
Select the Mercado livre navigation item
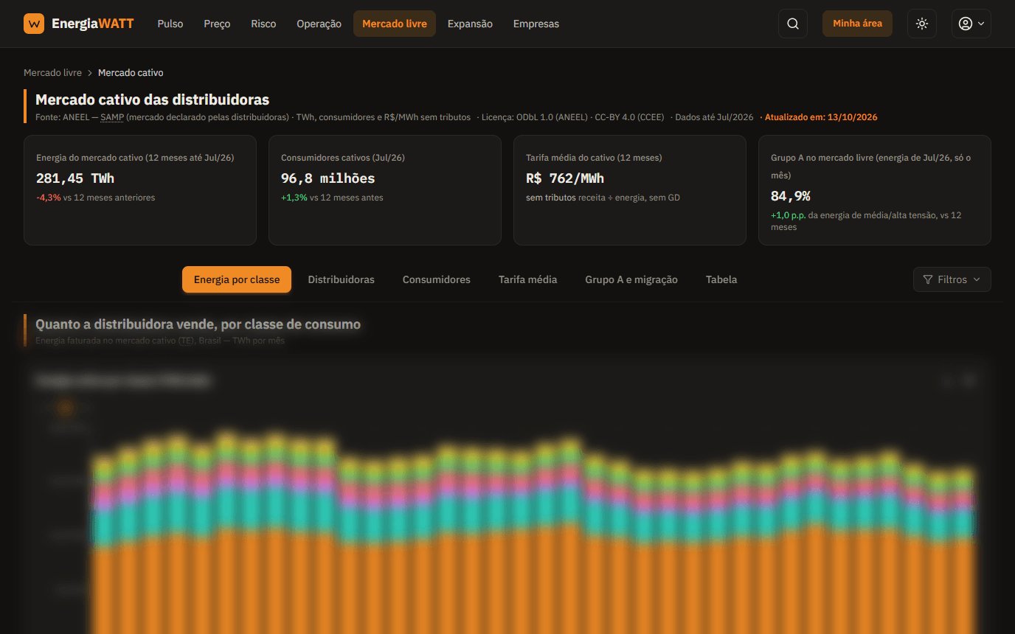pyautogui.click(x=395, y=24)
